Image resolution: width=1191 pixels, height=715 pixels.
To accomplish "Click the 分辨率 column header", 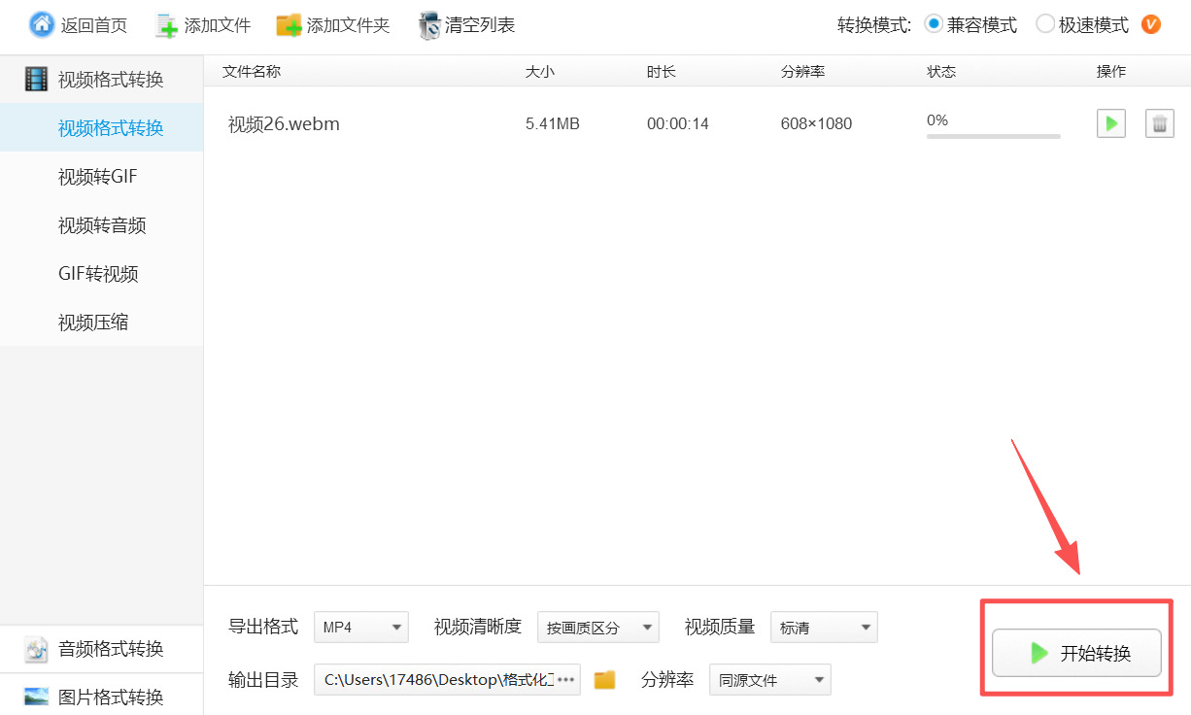I will click(802, 71).
